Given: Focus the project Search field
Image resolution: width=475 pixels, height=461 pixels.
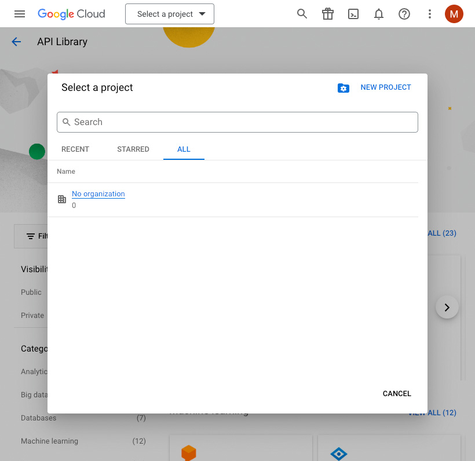Looking at the screenshot, I should [x=237, y=122].
